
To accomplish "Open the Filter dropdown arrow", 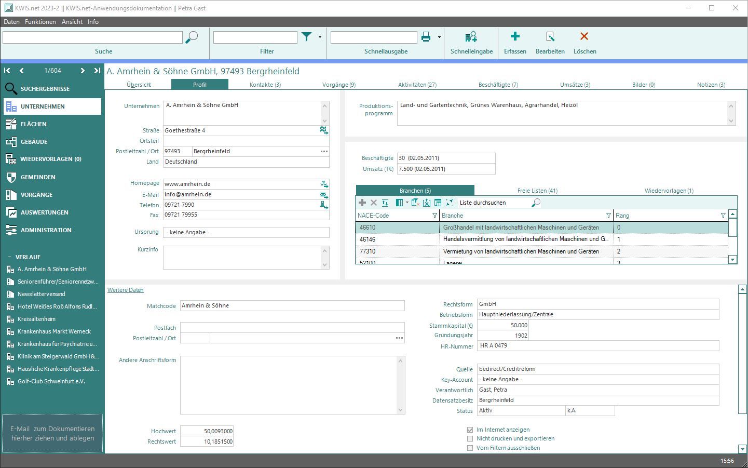I will pyautogui.click(x=320, y=37).
